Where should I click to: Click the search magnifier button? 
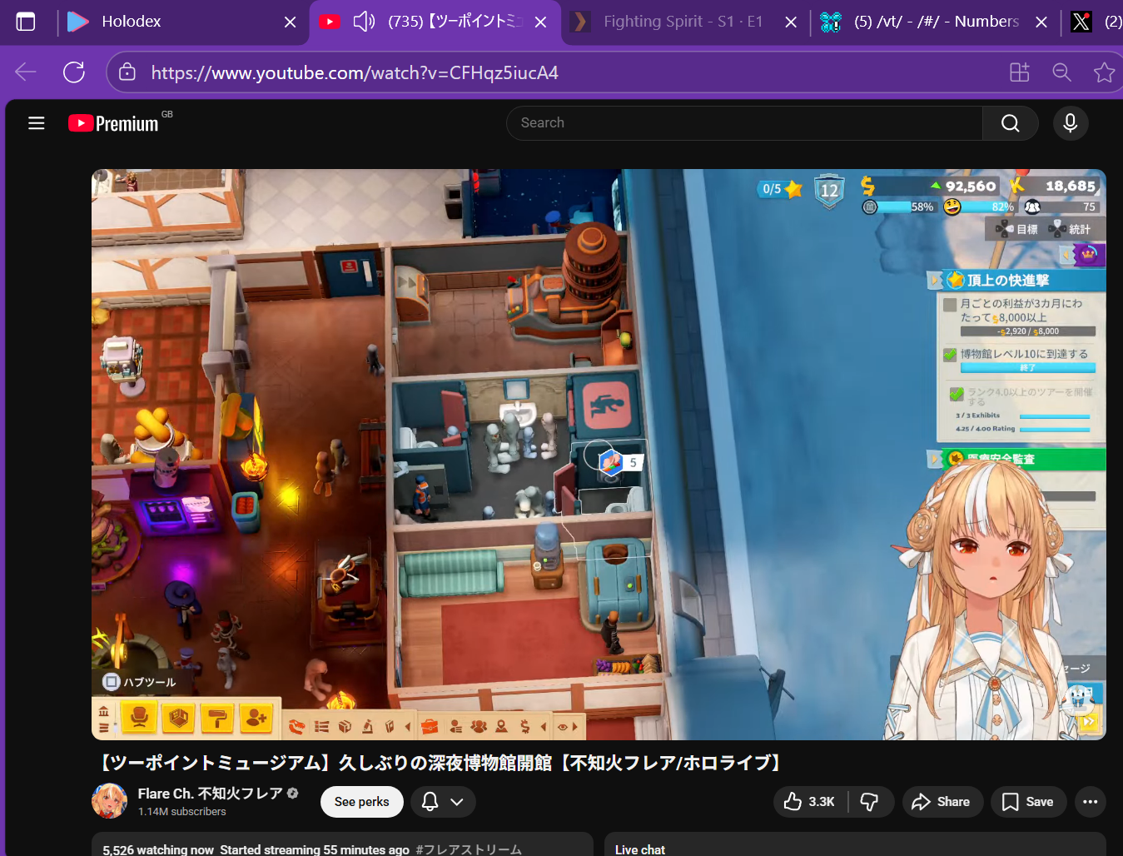point(1010,123)
